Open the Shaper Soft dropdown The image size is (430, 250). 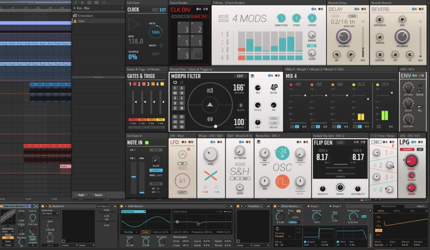311,245
